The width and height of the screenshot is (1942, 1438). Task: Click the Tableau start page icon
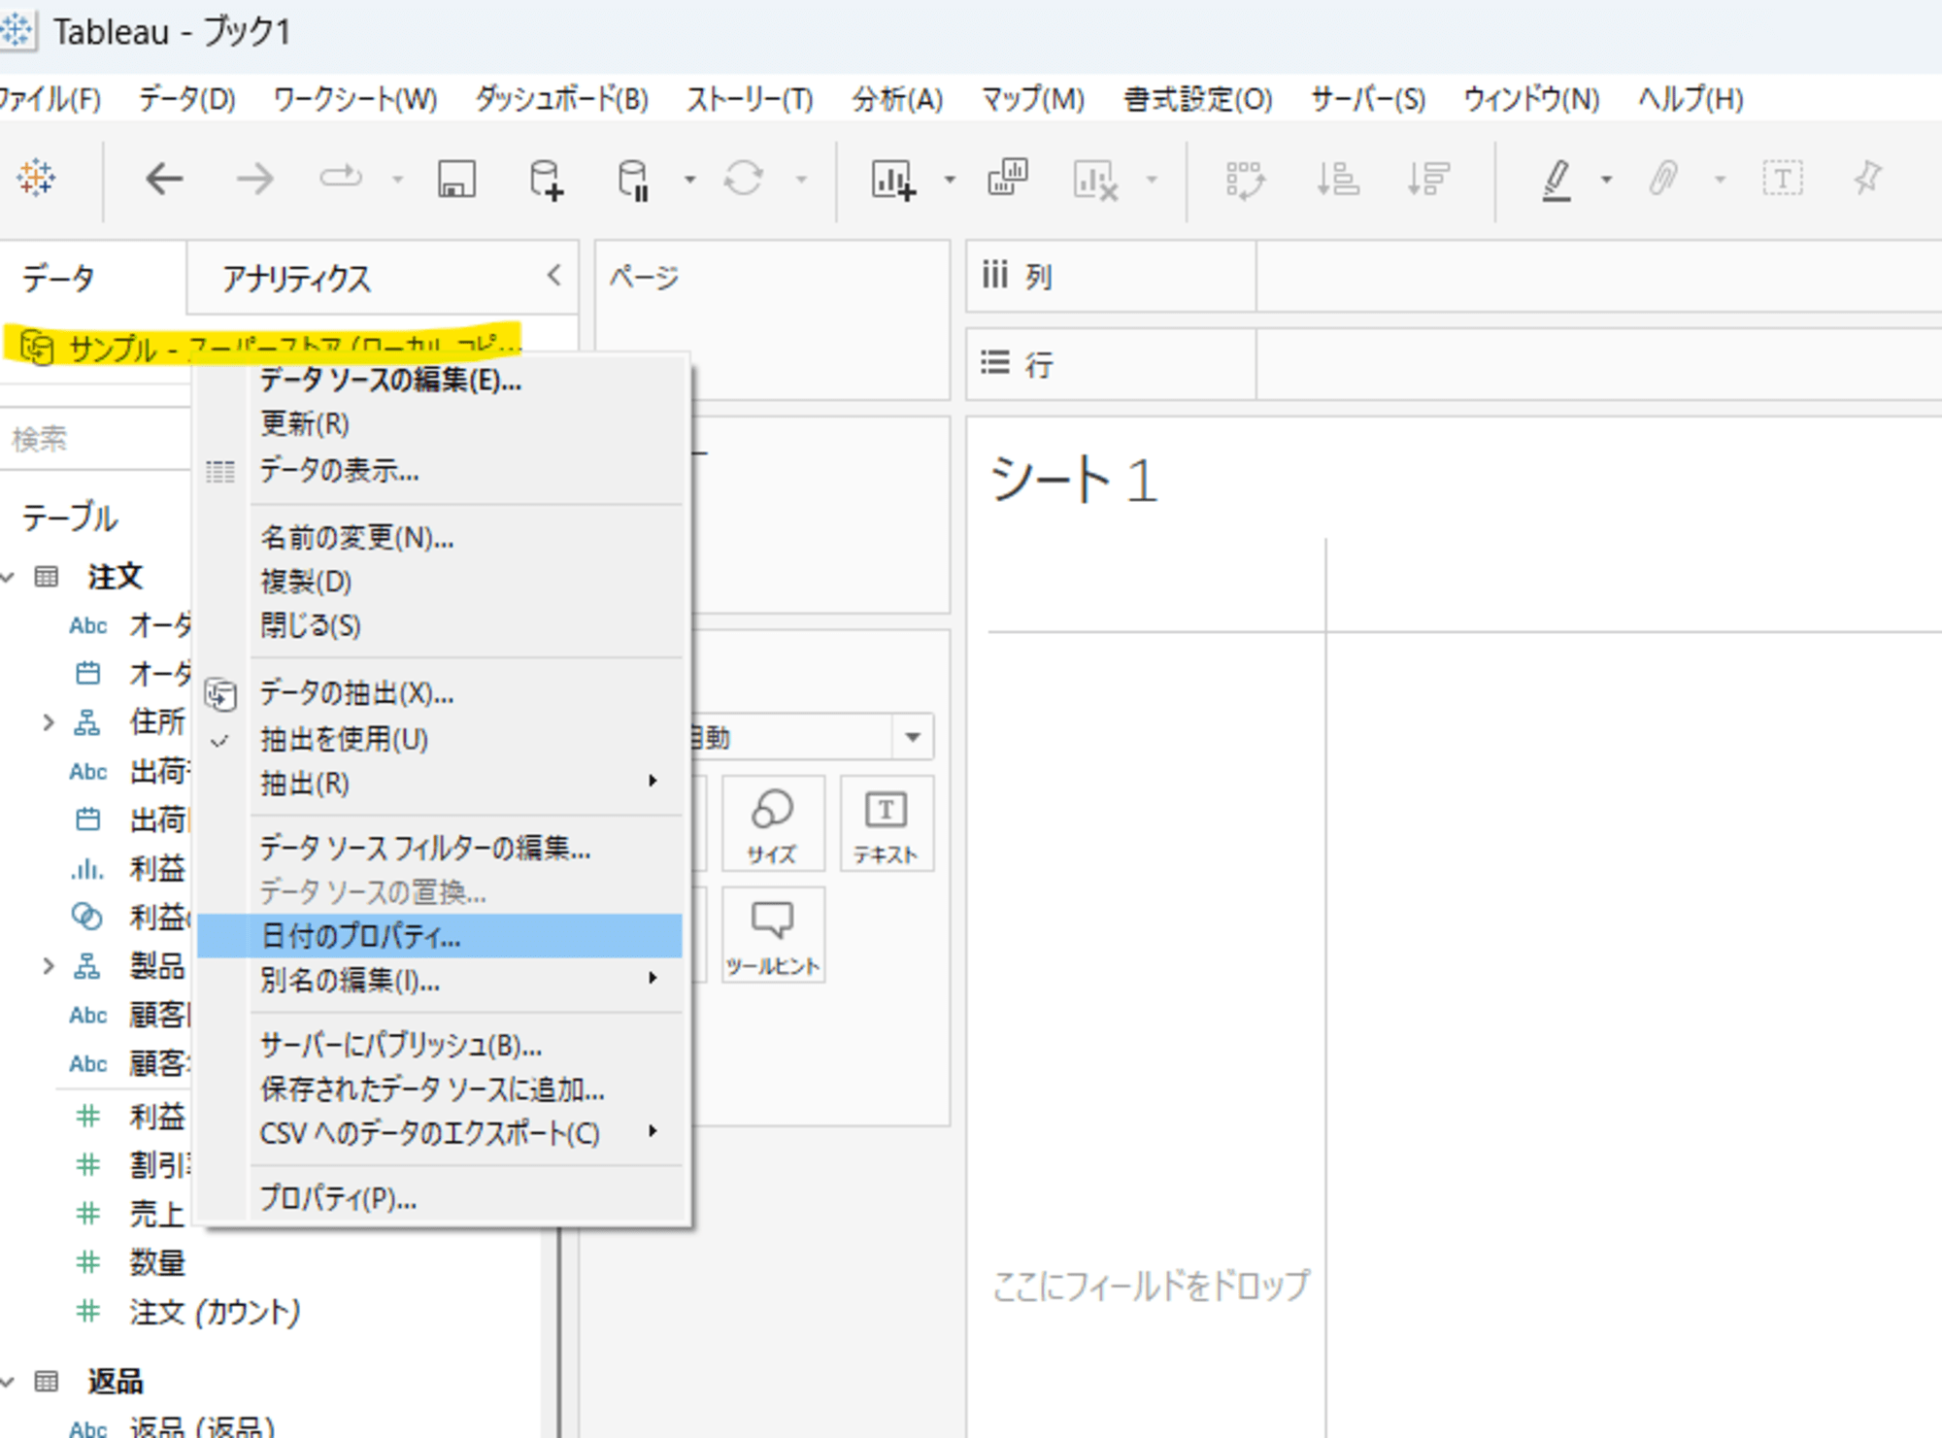click(36, 179)
